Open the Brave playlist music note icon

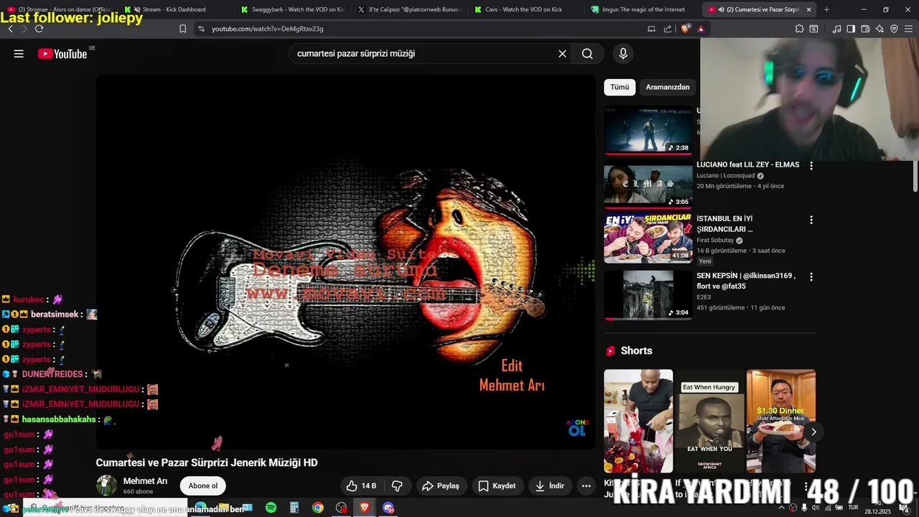tap(836, 29)
